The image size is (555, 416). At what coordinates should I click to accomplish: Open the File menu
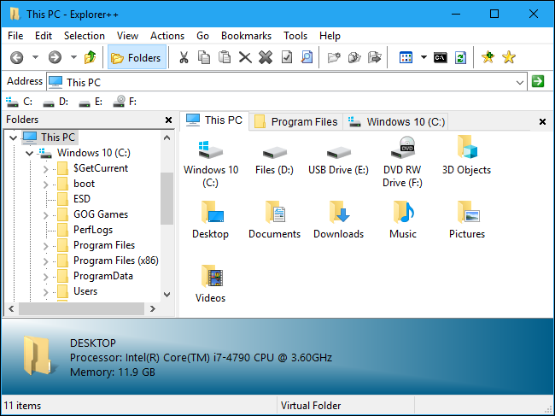[x=15, y=36]
